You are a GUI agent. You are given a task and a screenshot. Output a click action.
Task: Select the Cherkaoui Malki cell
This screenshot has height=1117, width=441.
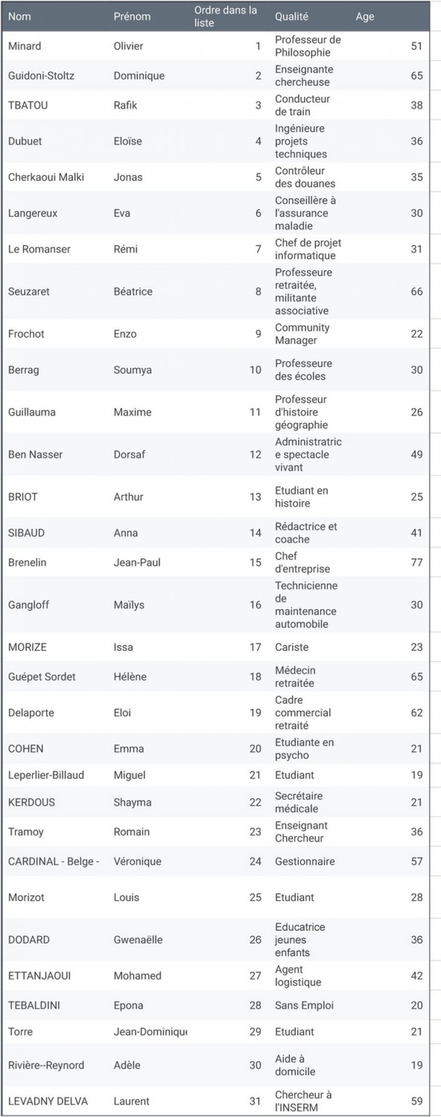pos(46,177)
